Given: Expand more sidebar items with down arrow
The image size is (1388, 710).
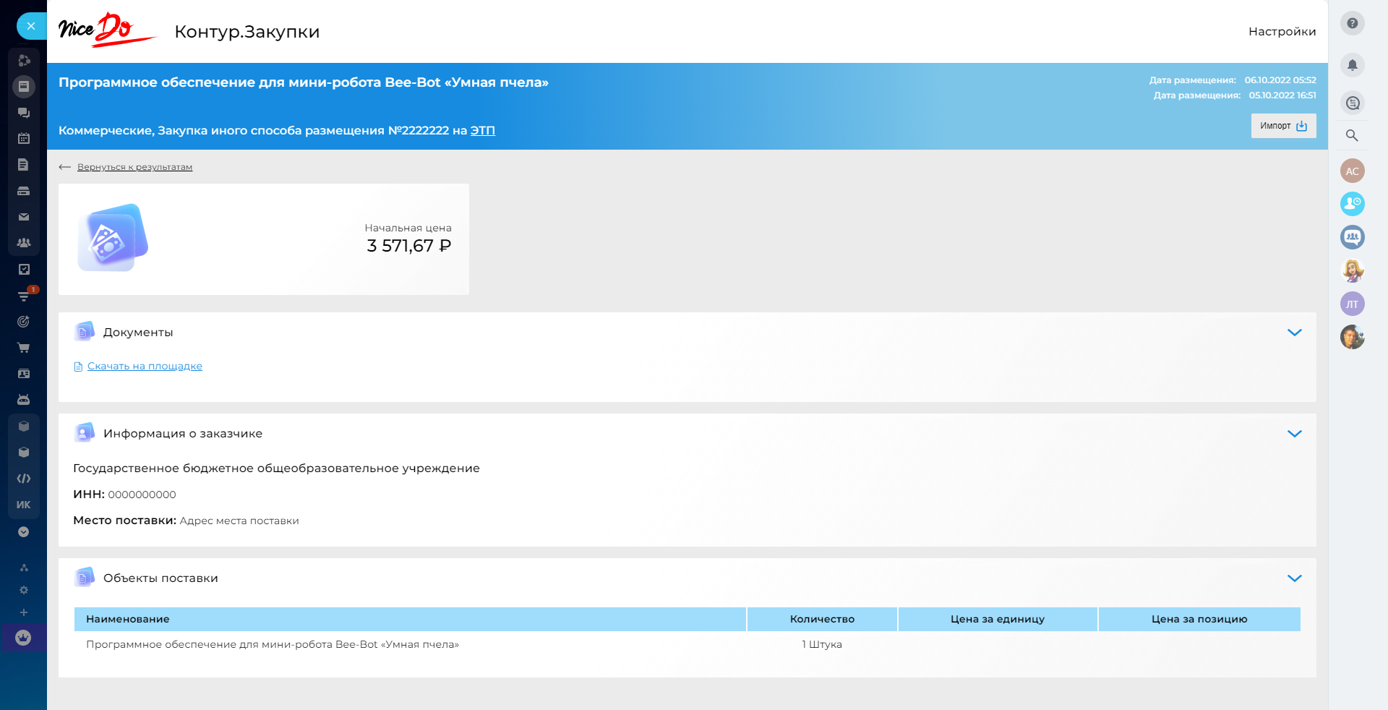Looking at the screenshot, I should click(23, 532).
